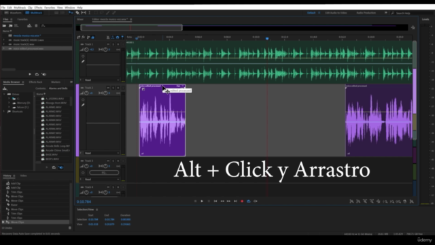Open the Multitrack menu
Image resolution: width=435 pixels, height=245 pixels.
coord(20,7)
